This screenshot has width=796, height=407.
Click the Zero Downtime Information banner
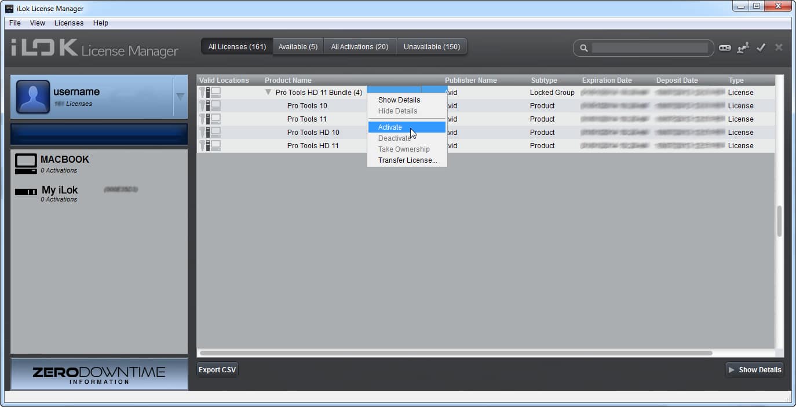coord(99,374)
